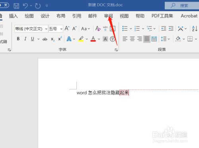Viewport: 199px width, 148px height.
Task: Align the text left
Action: [x=125, y=39]
